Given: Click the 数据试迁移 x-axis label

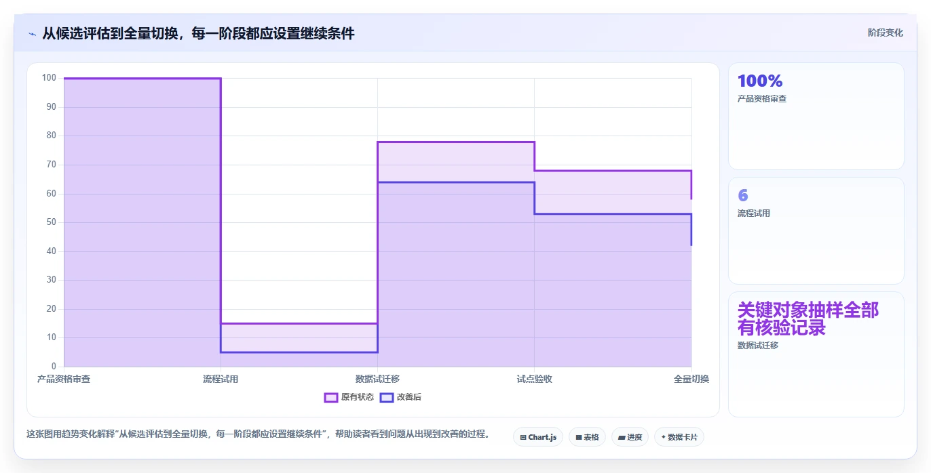Looking at the screenshot, I should (377, 379).
